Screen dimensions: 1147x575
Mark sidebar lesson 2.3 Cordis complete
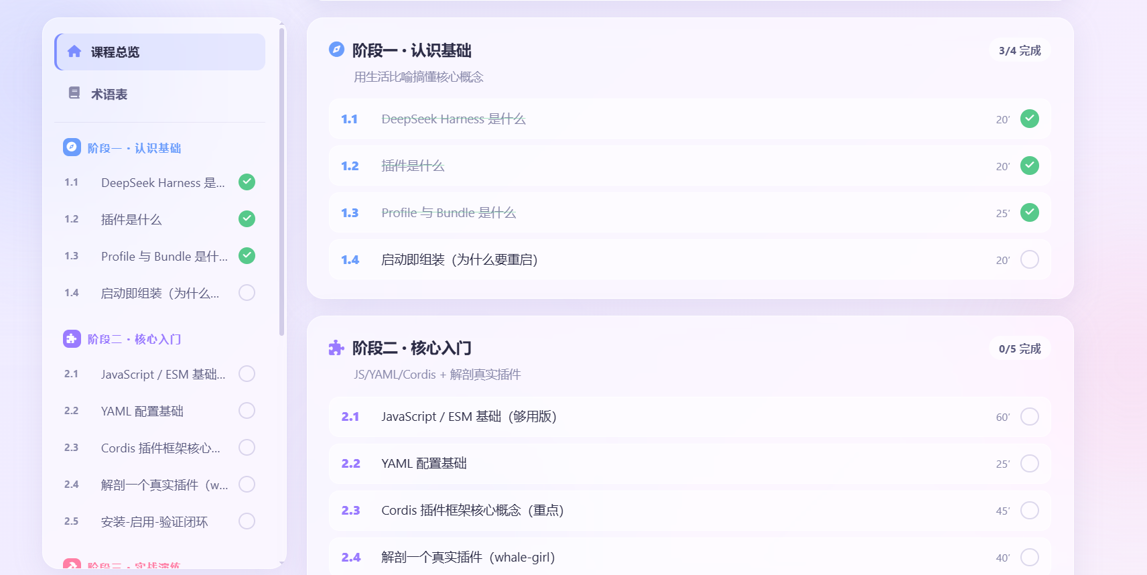coord(247,447)
